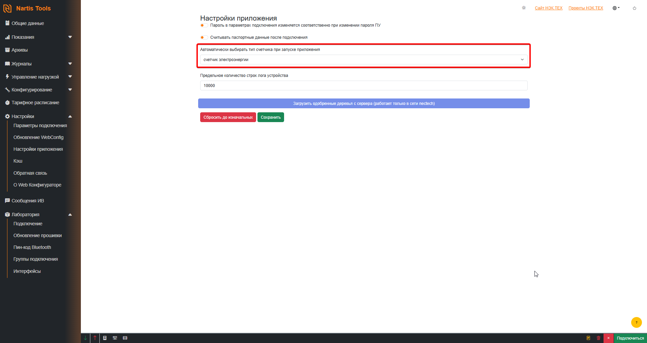
Task: Open the Сайт НЭК.ТЕХ link
Action: tap(548, 8)
